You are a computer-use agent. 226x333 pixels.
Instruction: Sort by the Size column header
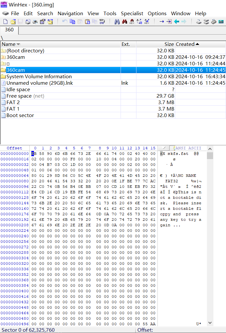click(156, 44)
